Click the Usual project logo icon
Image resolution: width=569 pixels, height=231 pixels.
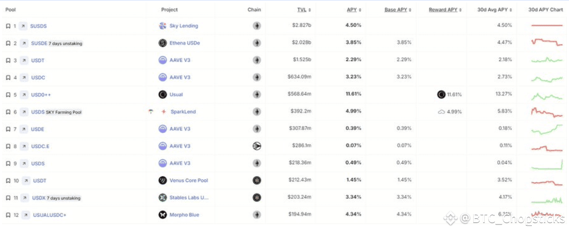click(x=163, y=94)
